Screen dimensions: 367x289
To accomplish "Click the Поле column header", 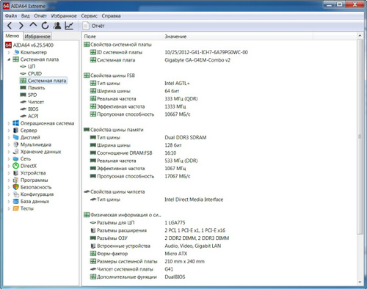I will coord(123,37).
